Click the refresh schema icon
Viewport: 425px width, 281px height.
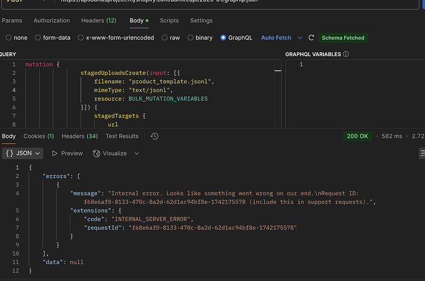pos(312,38)
